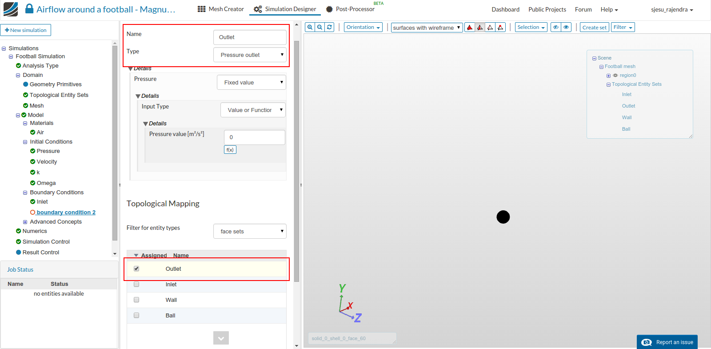Check the Wall face set checkbox

pyautogui.click(x=136, y=300)
